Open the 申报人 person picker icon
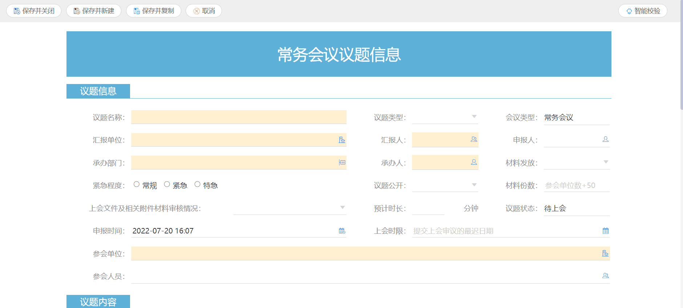The width and height of the screenshot is (683, 308). [x=606, y=139]
